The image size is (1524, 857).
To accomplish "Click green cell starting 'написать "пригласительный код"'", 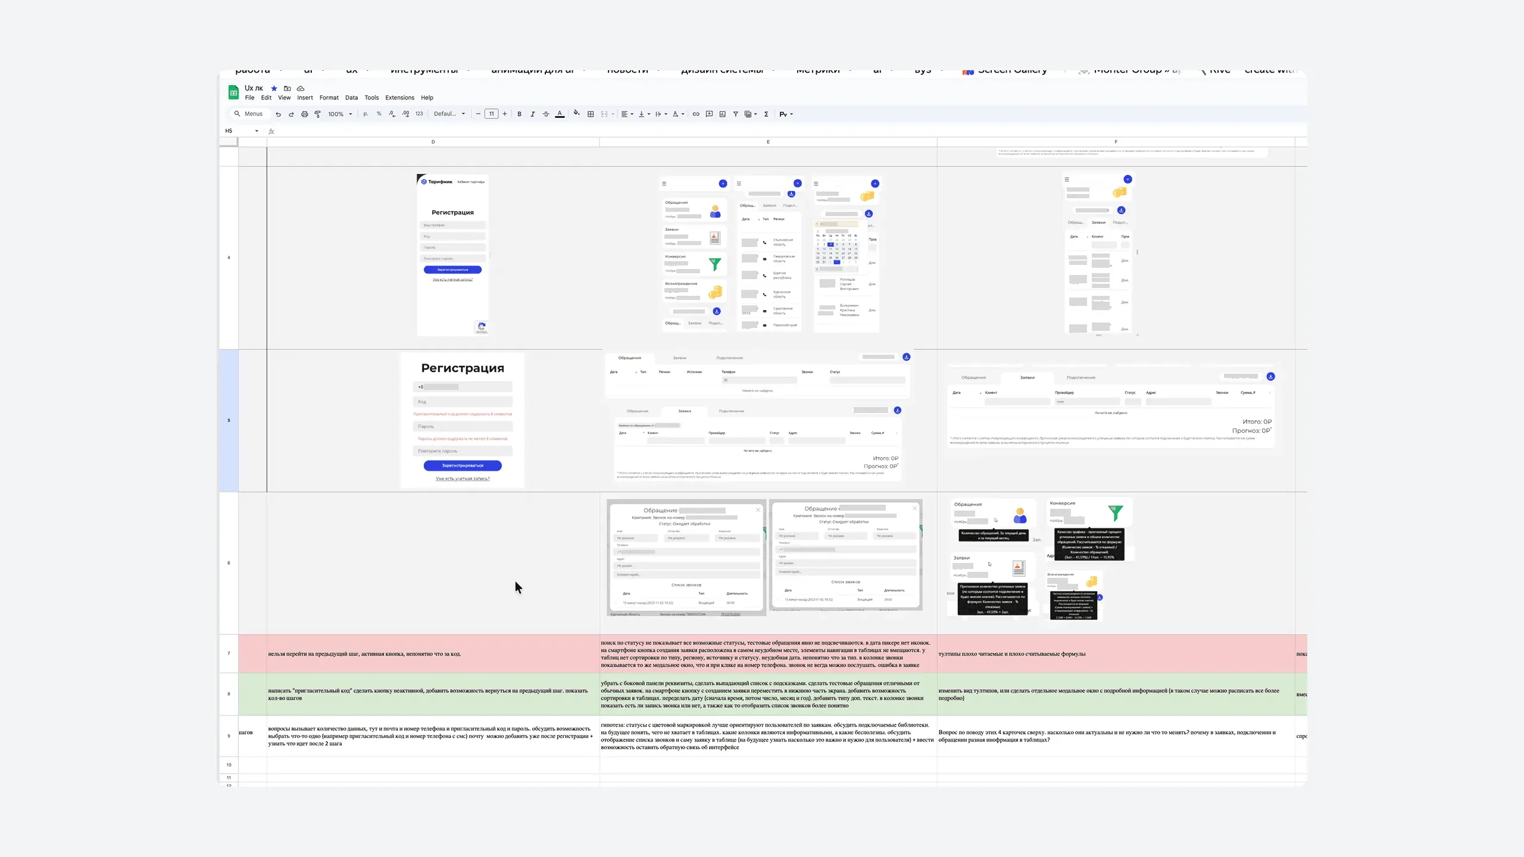I will (433, 694).
